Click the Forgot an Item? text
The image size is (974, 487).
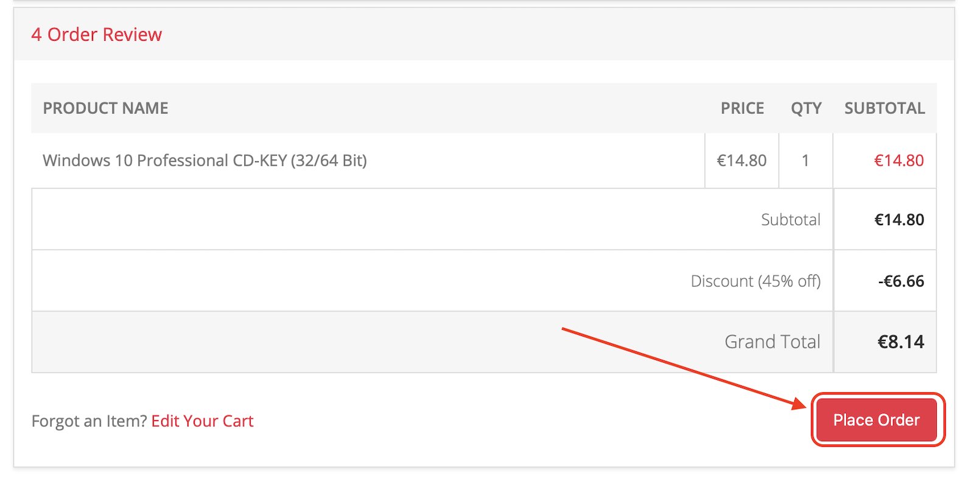coord(89,421)
